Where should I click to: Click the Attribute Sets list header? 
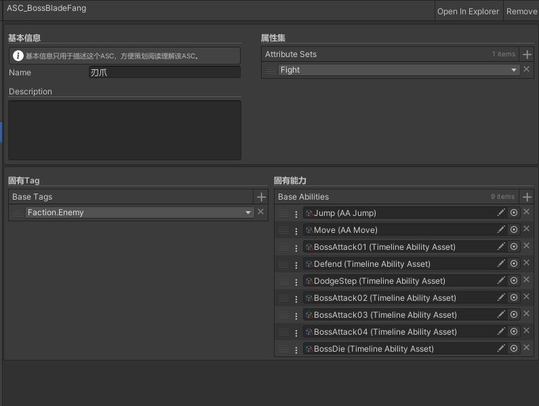coord(390,54)
